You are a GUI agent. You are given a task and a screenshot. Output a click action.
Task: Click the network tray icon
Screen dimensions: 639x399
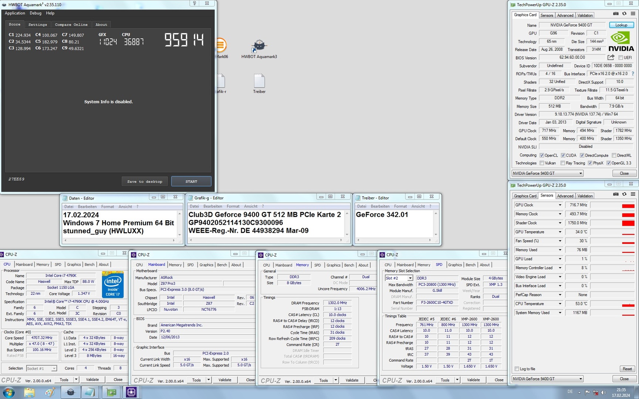pos(595,392)
